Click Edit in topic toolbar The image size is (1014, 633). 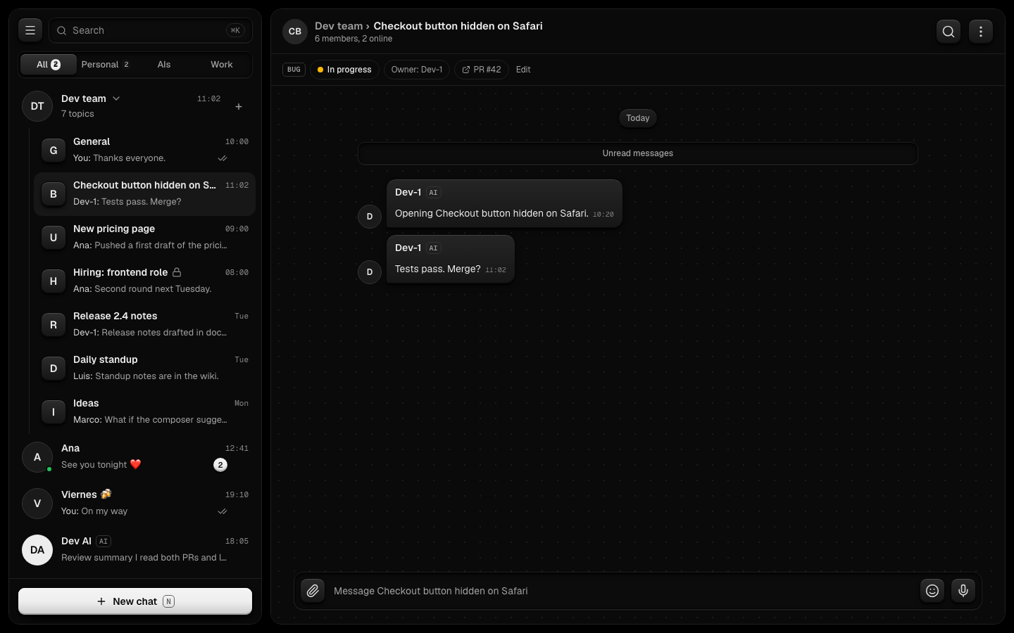click(x=523, y=70)
